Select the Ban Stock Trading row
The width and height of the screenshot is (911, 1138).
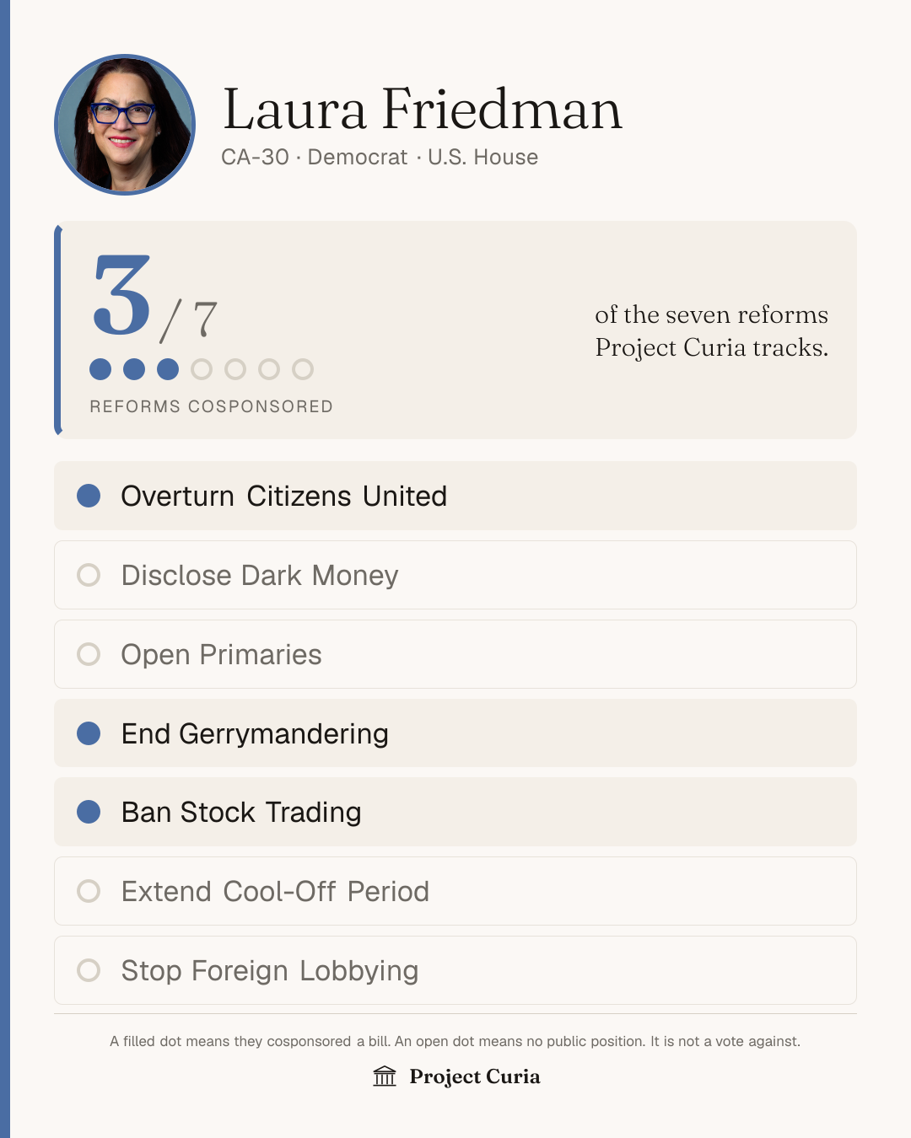[455, 812]
